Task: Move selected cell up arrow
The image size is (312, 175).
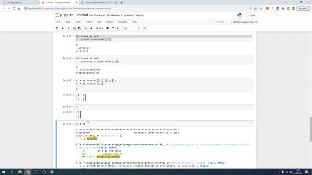Action: (x=86, y=28)
